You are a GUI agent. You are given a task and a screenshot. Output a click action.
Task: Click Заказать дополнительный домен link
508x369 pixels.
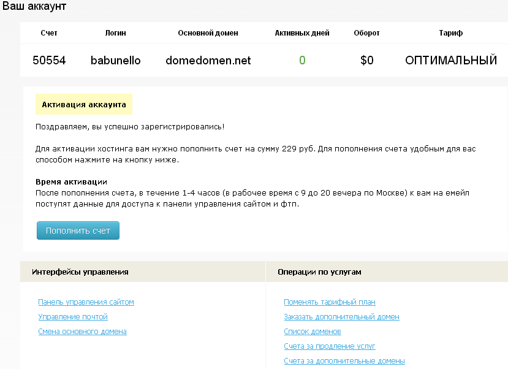(x=341, y=317)
